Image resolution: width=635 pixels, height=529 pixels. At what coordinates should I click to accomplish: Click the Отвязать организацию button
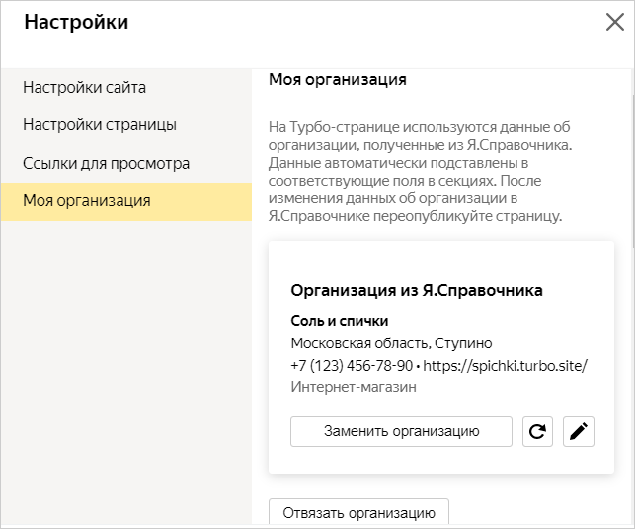pyautogui.click(x=358, y=513)
